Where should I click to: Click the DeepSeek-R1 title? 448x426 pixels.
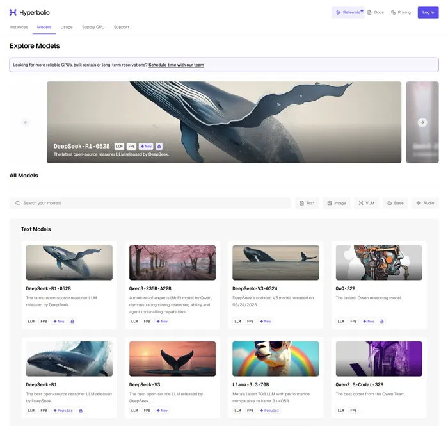coord(42,384)
